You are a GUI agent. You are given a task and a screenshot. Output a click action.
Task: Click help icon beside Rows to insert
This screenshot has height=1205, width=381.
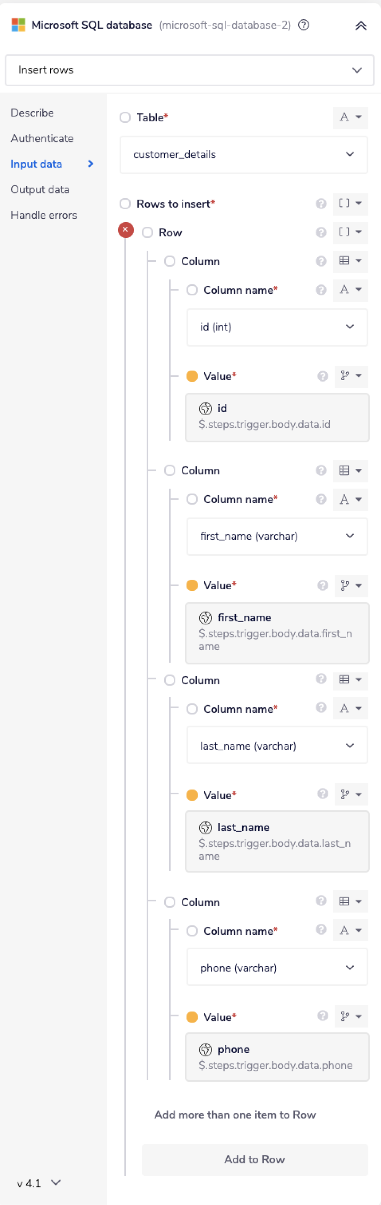(321, 203)
